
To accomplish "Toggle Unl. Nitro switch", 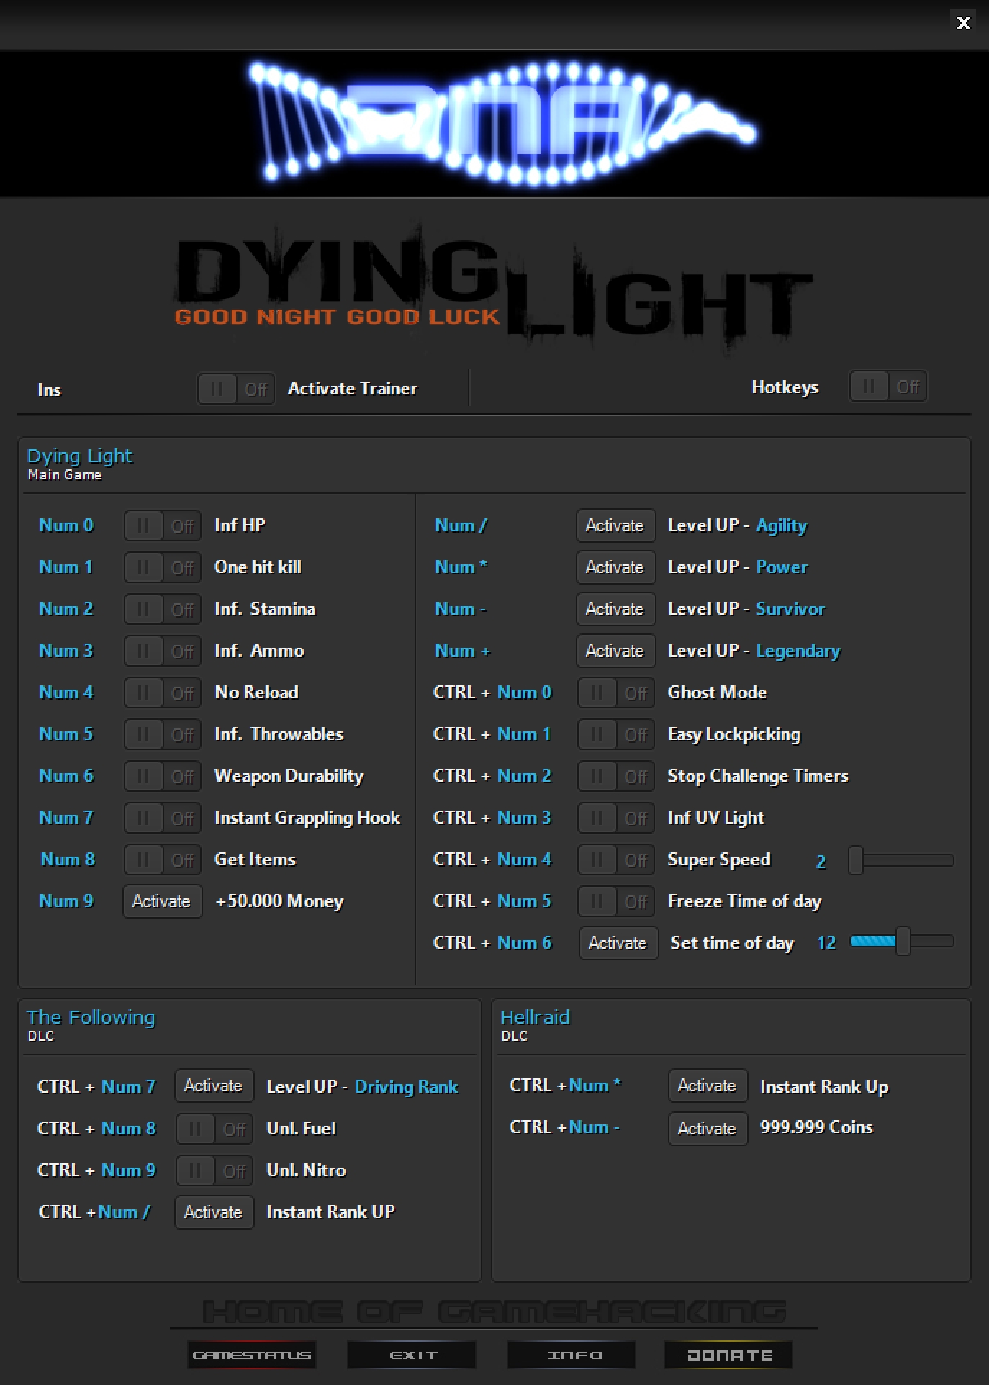I will 214,1171.
